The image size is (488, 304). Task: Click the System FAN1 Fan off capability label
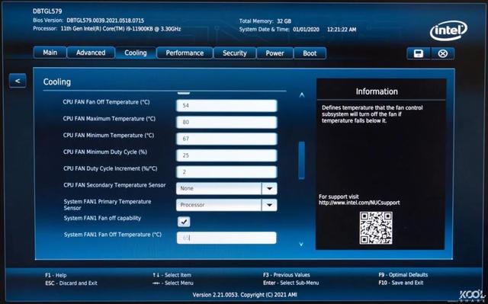102,218
